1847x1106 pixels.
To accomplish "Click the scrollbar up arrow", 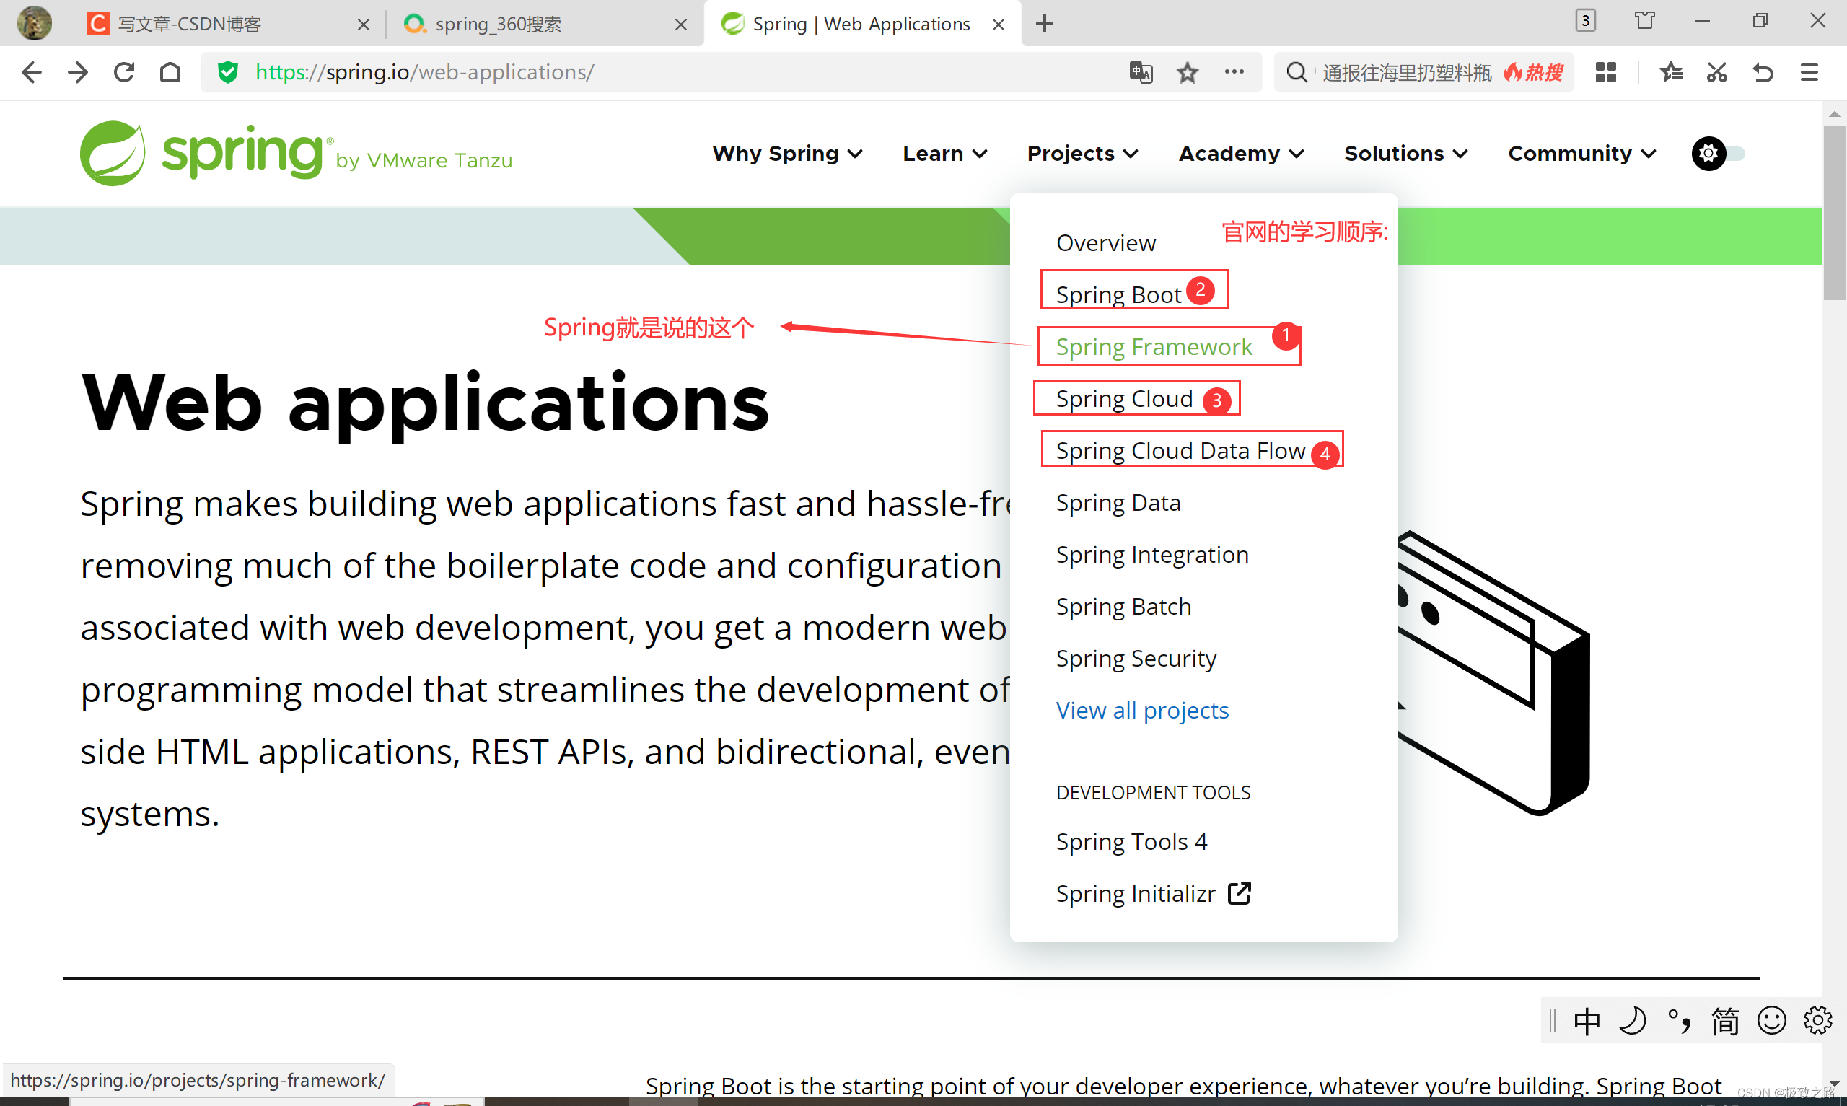I will pyautogui.click(x=1834, y=113).
